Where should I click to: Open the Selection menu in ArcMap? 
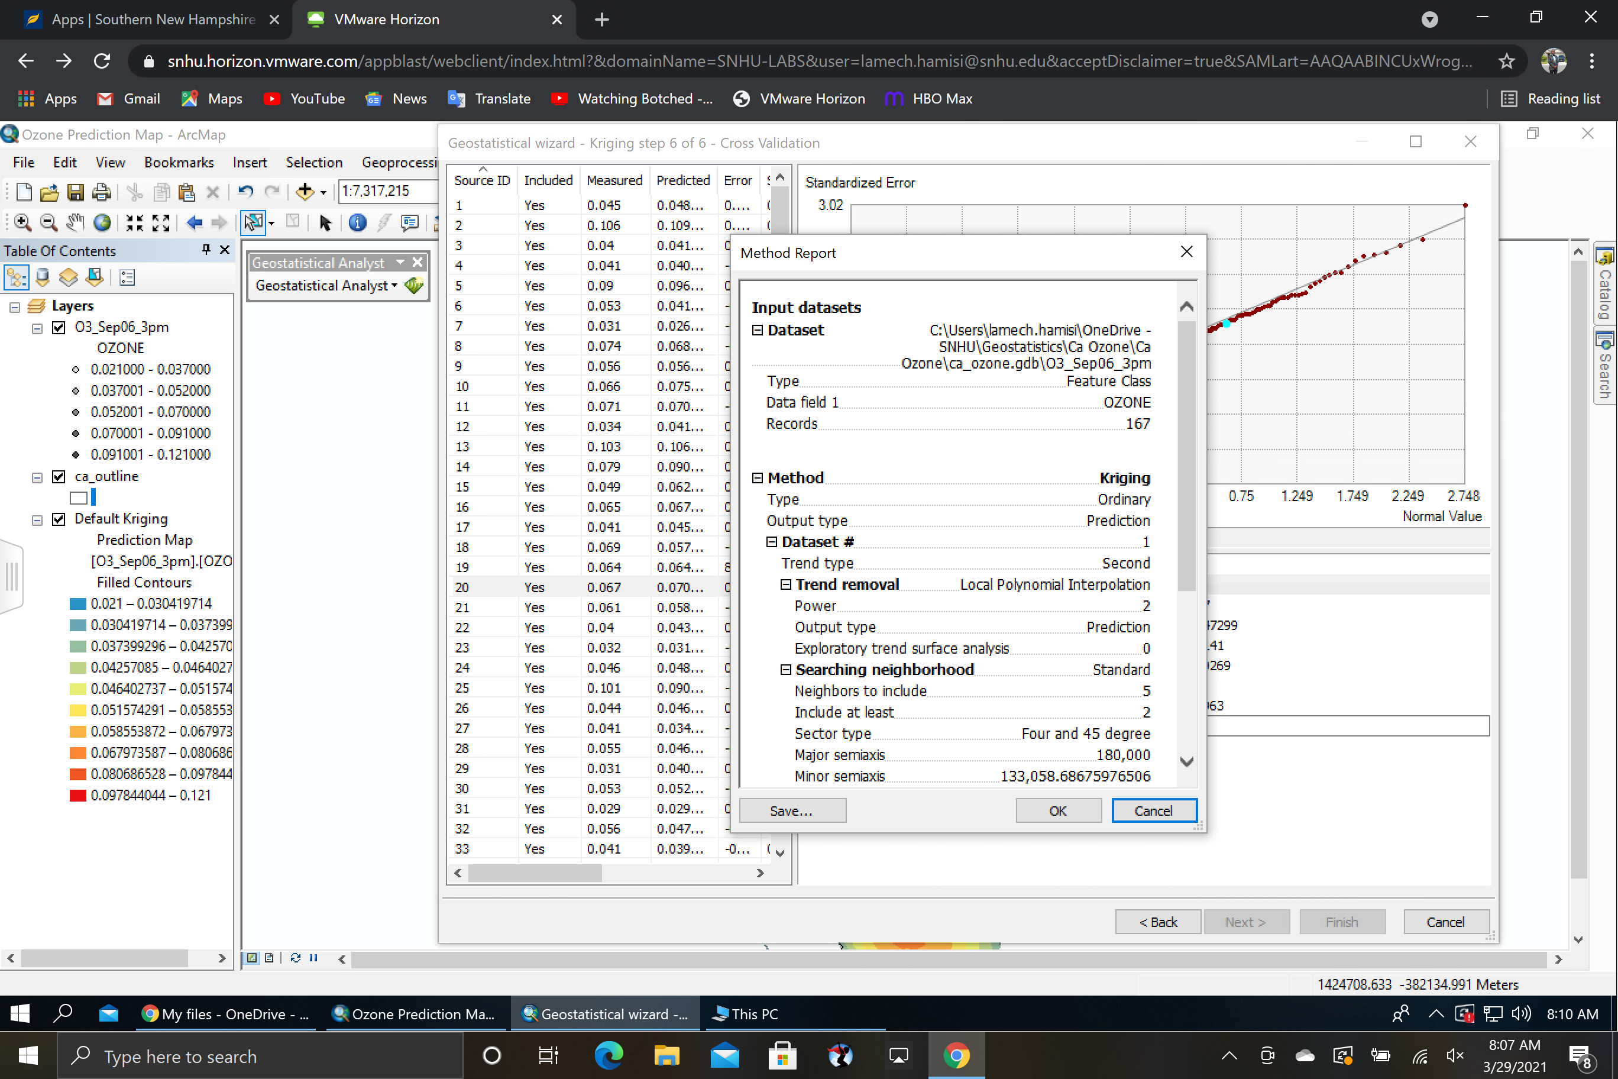(313, 163)
